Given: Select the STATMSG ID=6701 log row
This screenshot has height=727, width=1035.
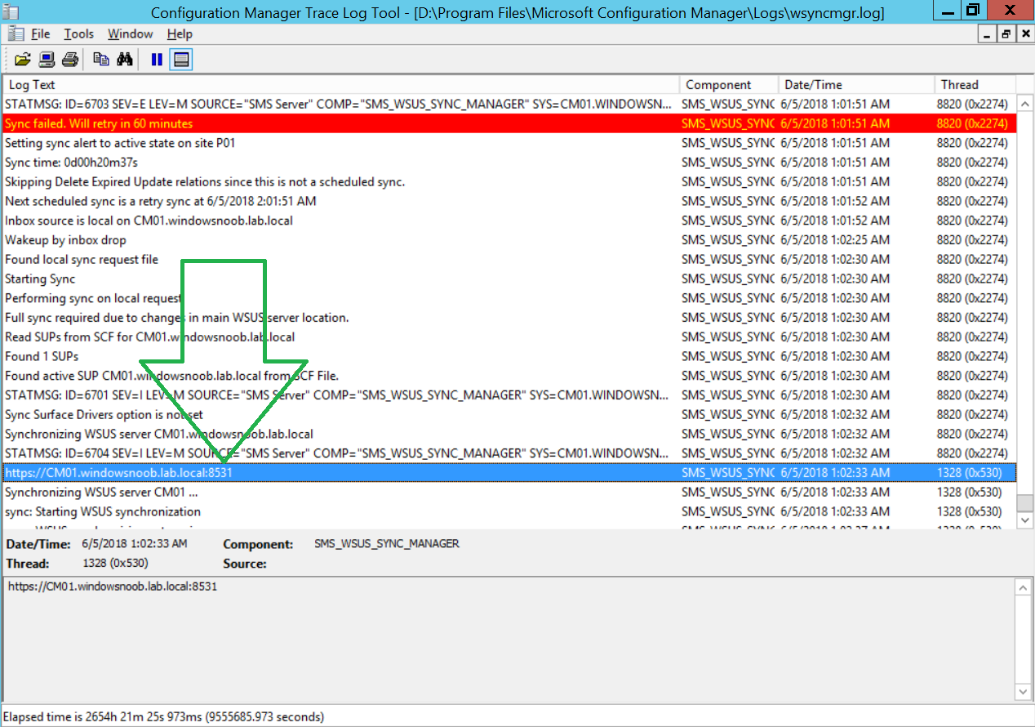Looking at the screenshot, I should pos(509,395).
